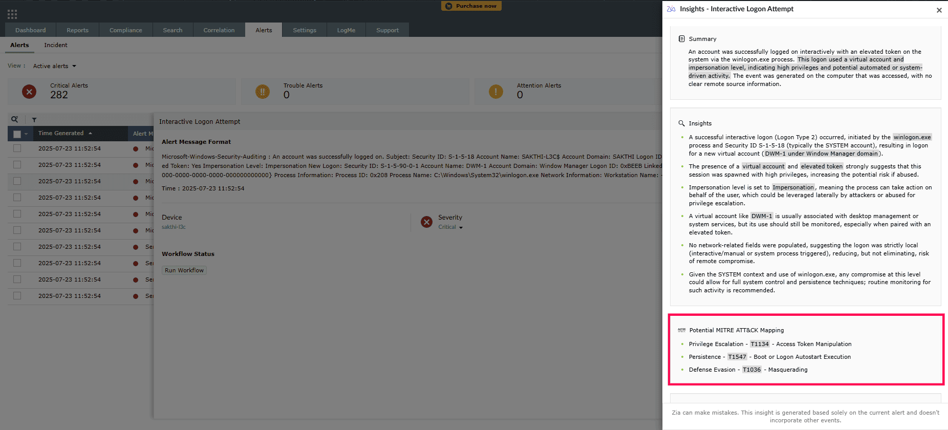Screen dimensions: 948x430
Task: Click the Run Workflow button
Action: (184, 270)
